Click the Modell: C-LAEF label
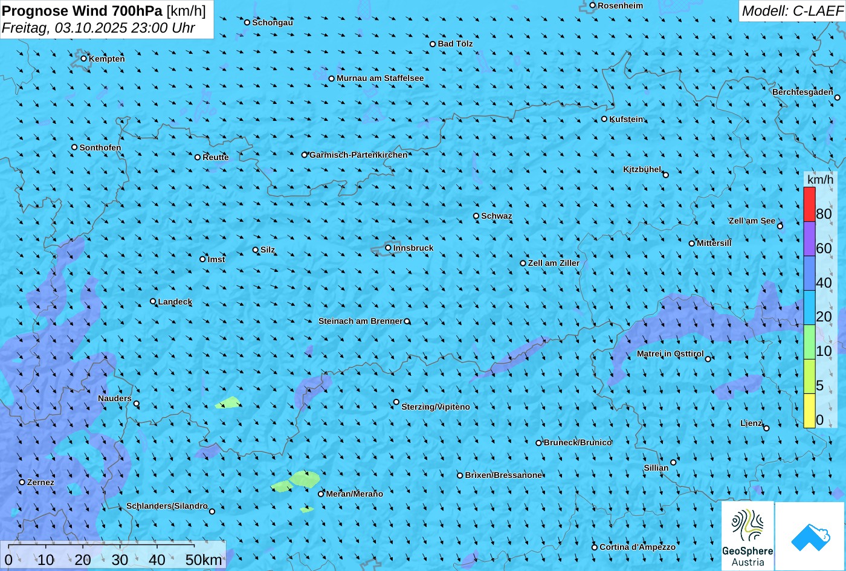Image resolution: width=846 pixels, height=571 pixels. coord(792,10)
